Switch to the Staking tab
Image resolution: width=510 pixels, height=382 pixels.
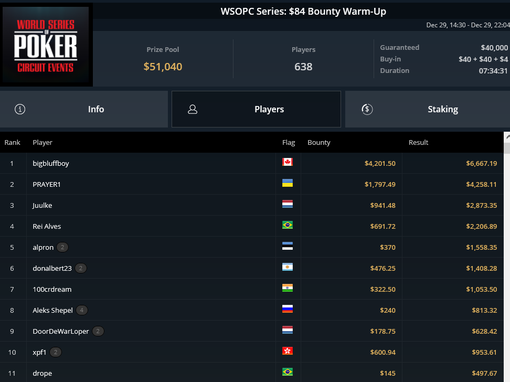click(x=428, y=109)
